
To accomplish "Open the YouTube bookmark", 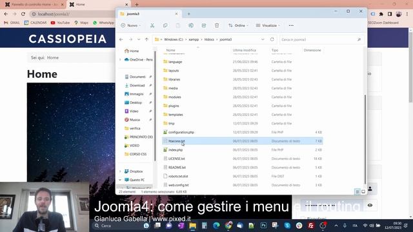I will [60, 23].
